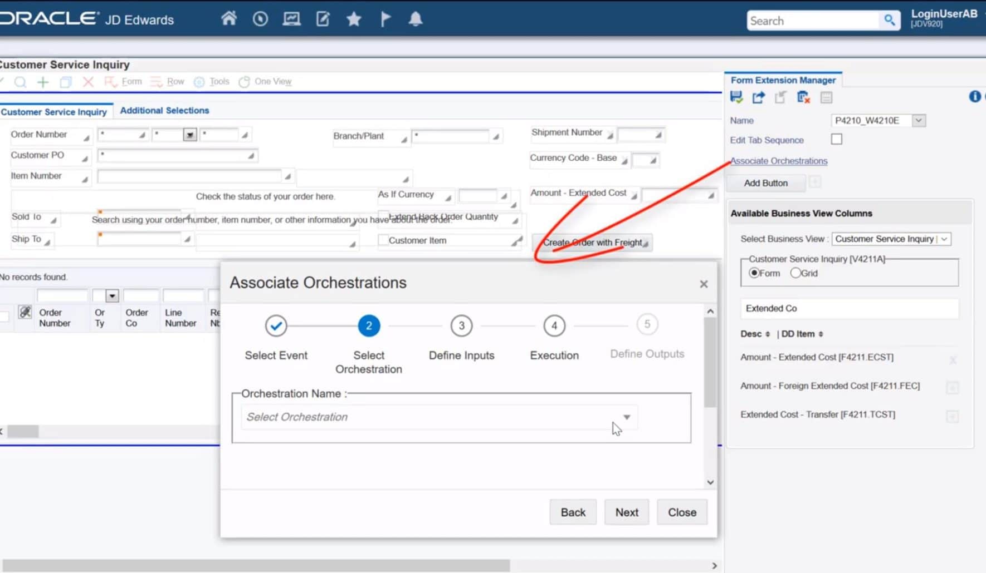Open the grid filter dropdown above Or Ty column
Screen dimensions: 986x573
pos(112,295)
